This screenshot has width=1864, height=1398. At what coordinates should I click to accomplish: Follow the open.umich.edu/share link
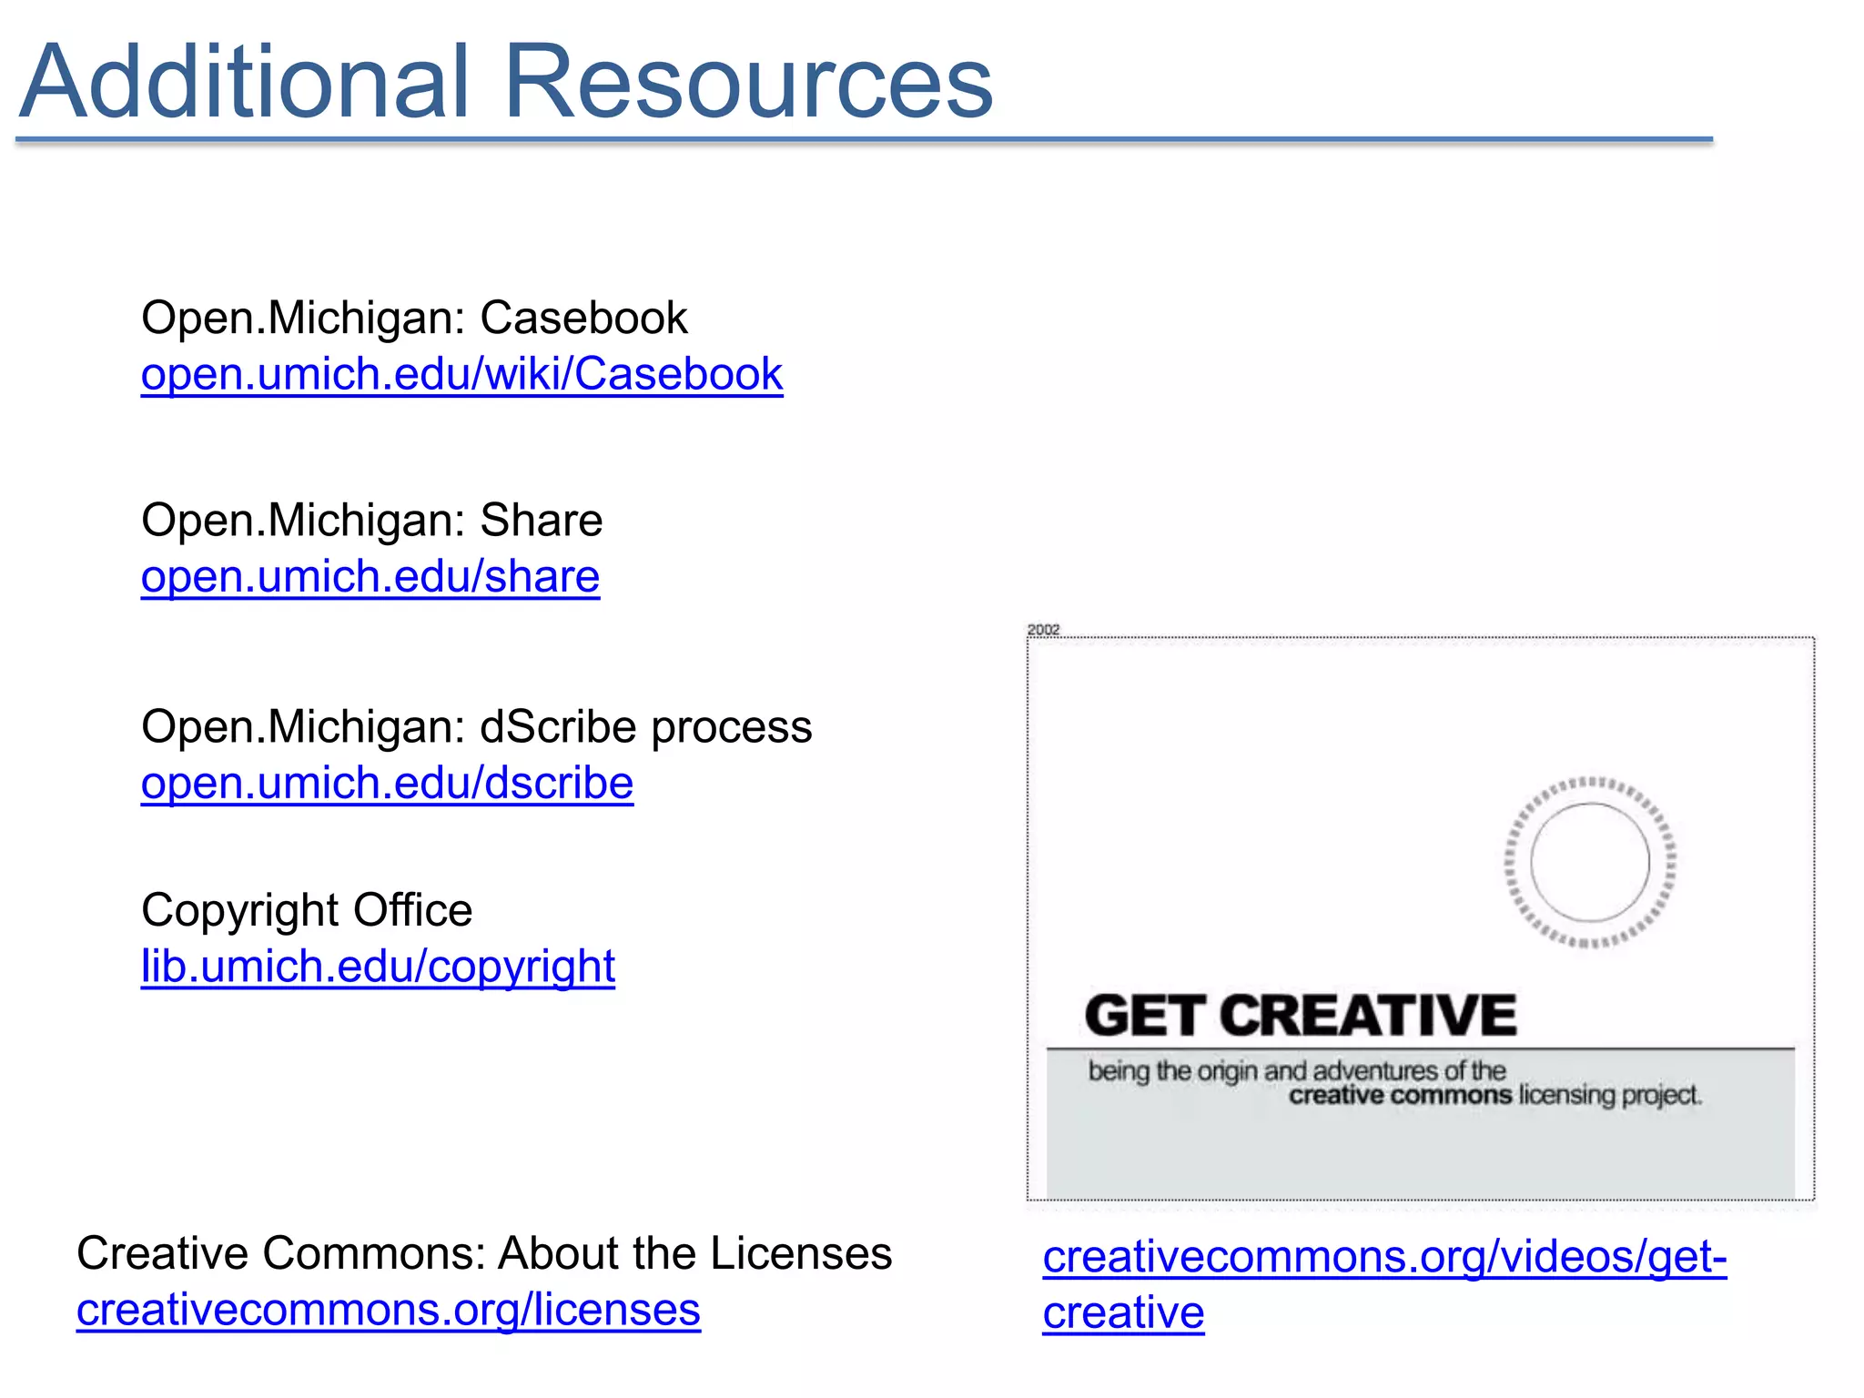tap(370, 577)
